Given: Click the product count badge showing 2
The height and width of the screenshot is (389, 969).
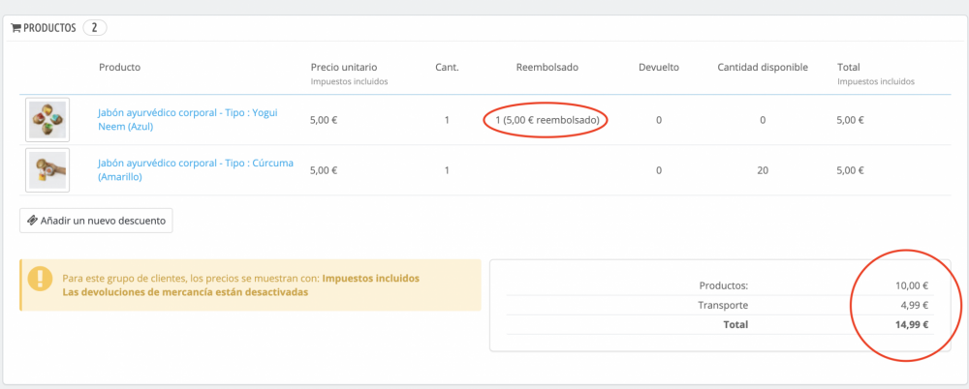Looking at the screenshot, I should coord(95,28).
